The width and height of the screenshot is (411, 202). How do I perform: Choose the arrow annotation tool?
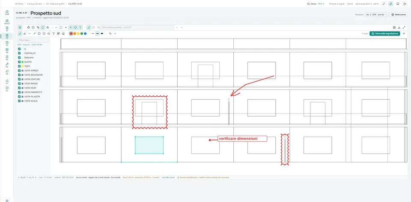34,33
